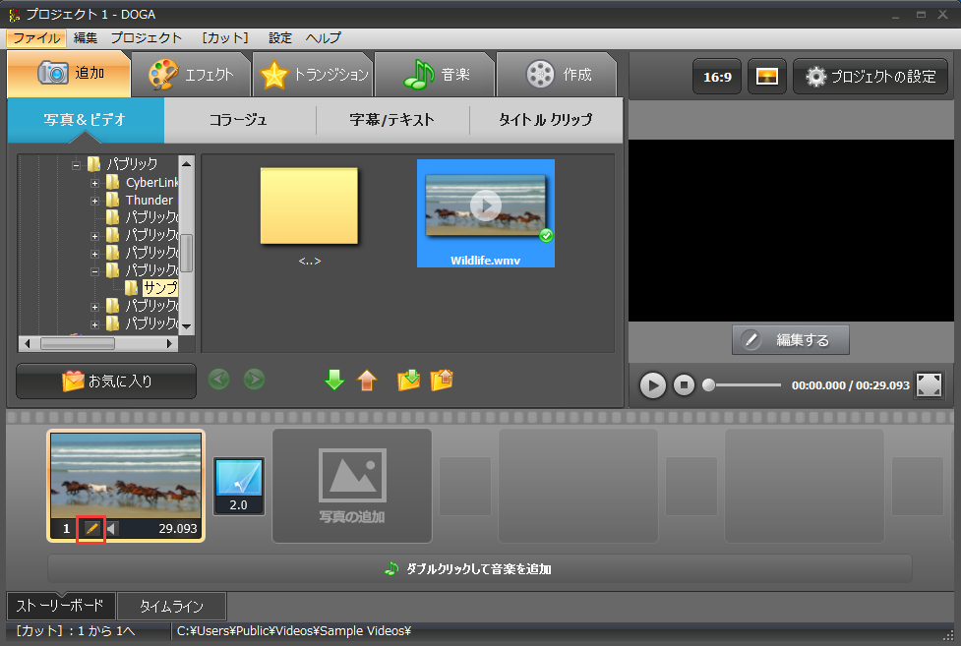Collapse the top パブリック folder
The image size is (961, 646).
76,164
